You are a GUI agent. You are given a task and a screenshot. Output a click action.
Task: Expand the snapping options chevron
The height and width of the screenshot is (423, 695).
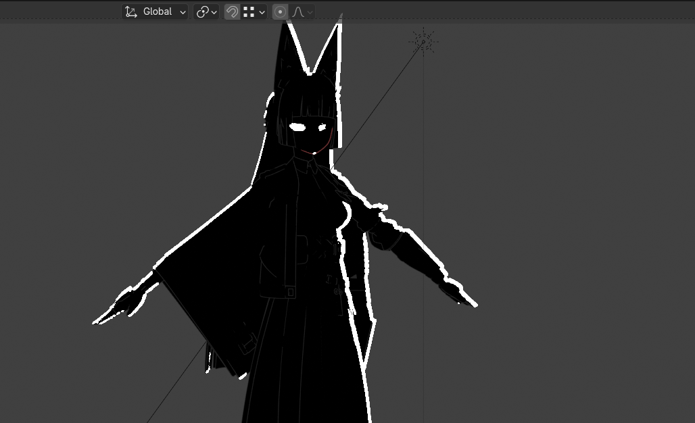(262, 12)
